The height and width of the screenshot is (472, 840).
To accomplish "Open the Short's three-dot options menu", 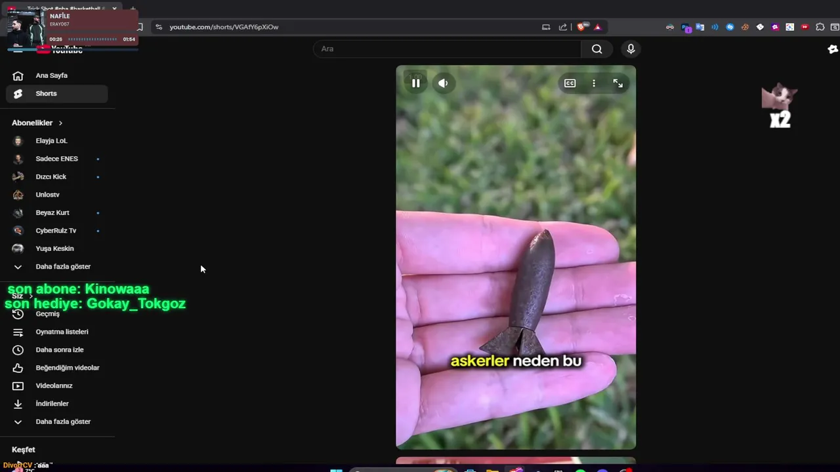I will pos(594,83).
